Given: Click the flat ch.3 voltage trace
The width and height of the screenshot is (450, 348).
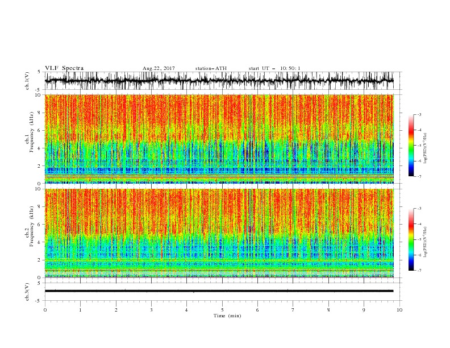Looking at the screenshot, I should [219, 291].
